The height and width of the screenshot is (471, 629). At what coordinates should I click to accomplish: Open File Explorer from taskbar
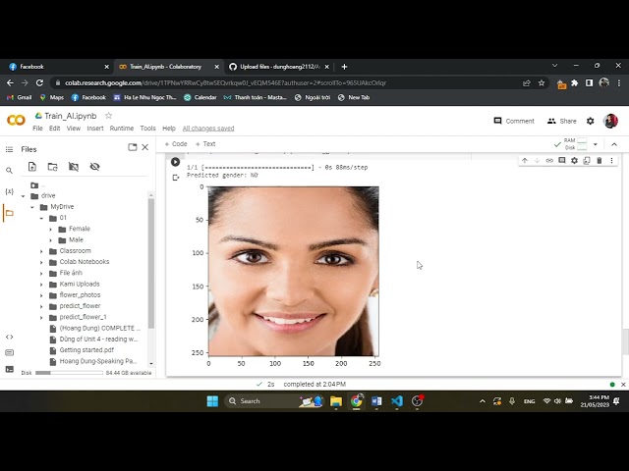click(336, 401)
